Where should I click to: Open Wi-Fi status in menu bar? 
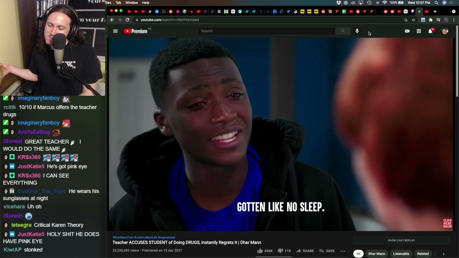pos(385,3)
